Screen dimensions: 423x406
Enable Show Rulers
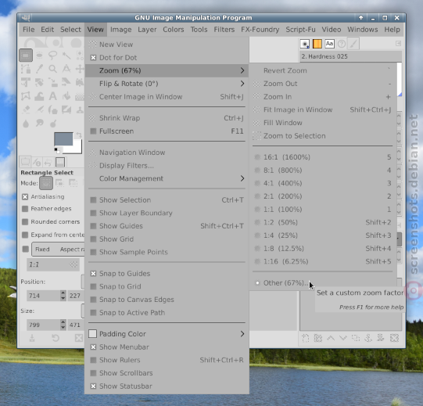click(x=167, y=360)
